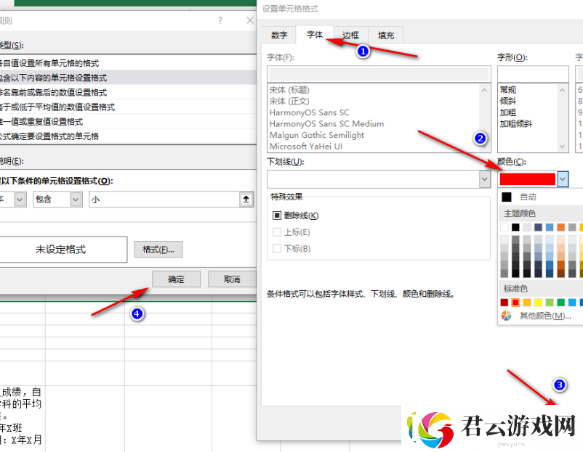Switch to the 数字 tab
The height and width of the screenshot is (452, 583).
coord(279,36)
